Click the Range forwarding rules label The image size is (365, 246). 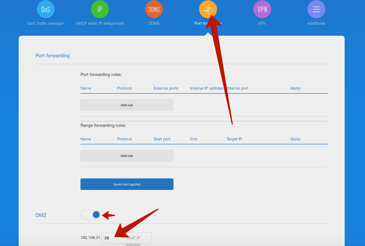point(103,126)
